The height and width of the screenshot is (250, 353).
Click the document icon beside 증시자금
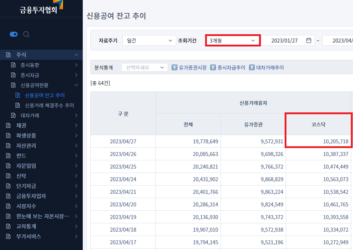point(13,75)
